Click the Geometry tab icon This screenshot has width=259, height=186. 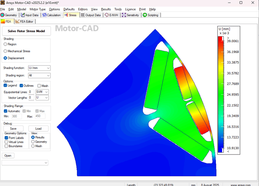click(2, 15)
